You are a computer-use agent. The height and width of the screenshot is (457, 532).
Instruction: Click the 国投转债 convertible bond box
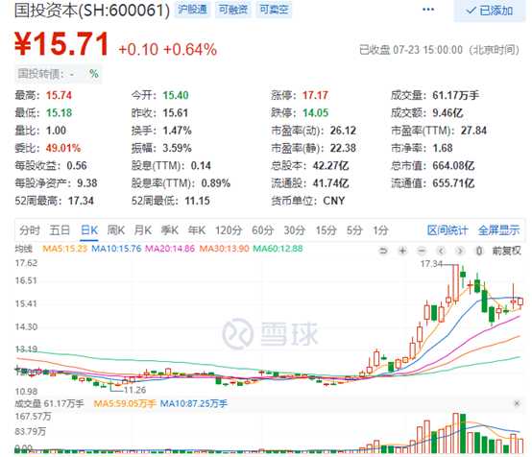[x=58, y=74]
